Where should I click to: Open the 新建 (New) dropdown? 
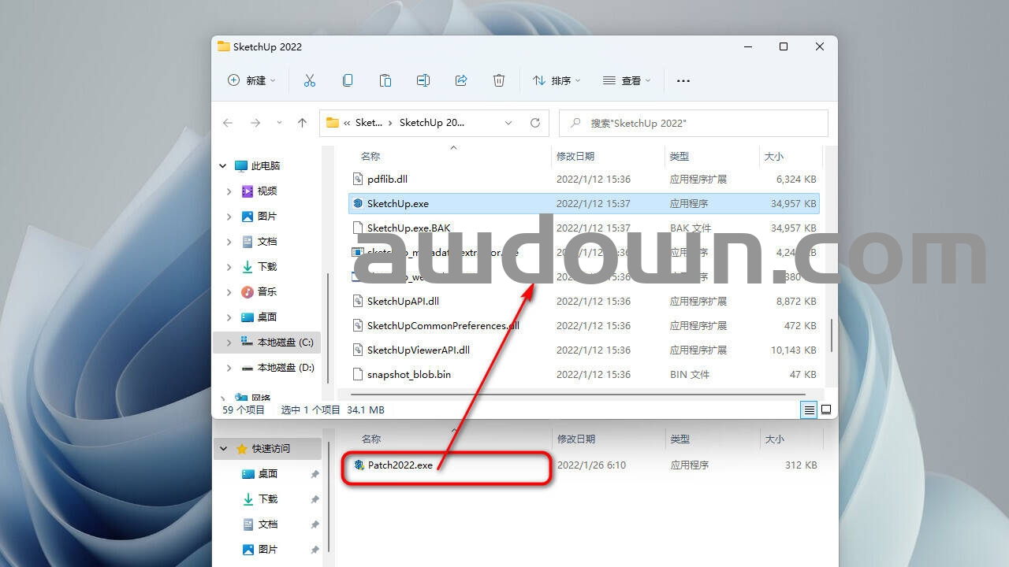tap(251, 80)
